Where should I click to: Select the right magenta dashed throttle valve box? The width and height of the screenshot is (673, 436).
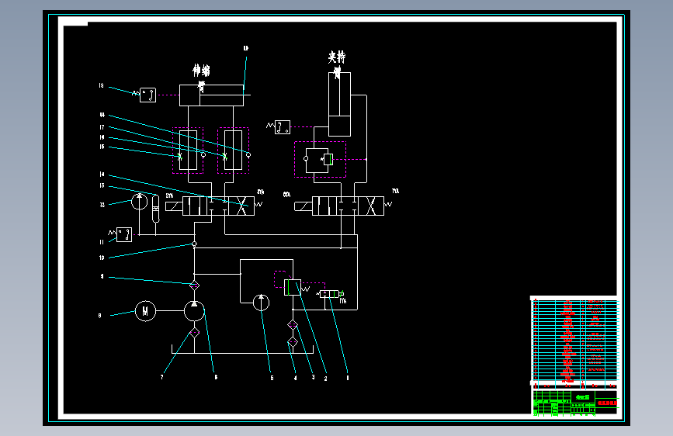233,151
